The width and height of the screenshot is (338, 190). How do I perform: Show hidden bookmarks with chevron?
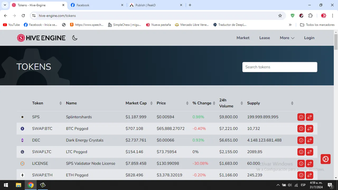click(x=290, y=25)
